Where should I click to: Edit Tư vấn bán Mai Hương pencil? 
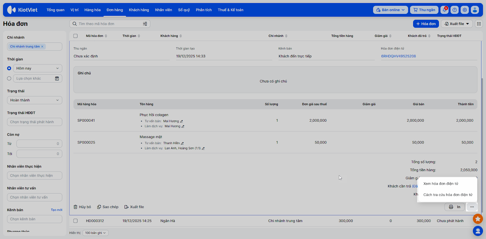[181, 121]
